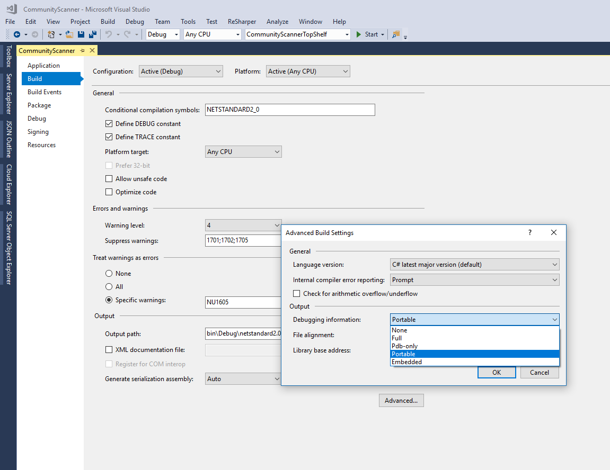Switch to the Application properties page
The width and height of the screenshot is (610, 470).
point(43,66)
